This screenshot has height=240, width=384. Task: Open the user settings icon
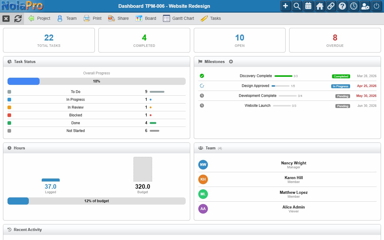pyautogui.click(x=365, y=6)
